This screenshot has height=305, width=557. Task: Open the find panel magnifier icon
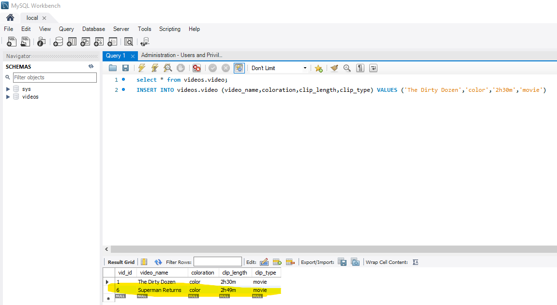[x=347, y=68]
